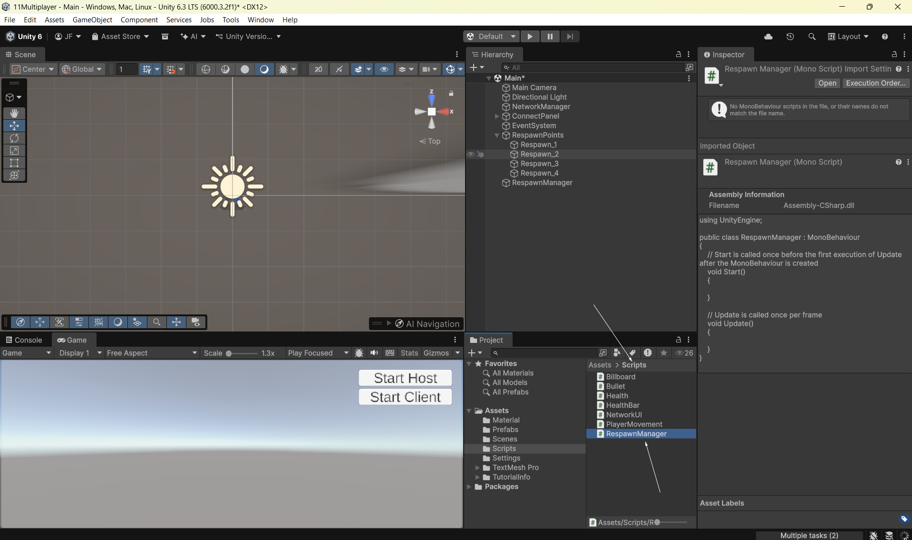The image size is (912, 540).
Task: Mute audio in Game view
Action: [x=374, y=353]
